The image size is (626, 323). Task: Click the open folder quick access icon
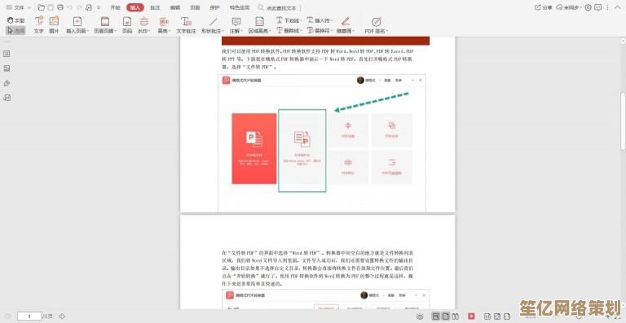(x=41, y=7)
